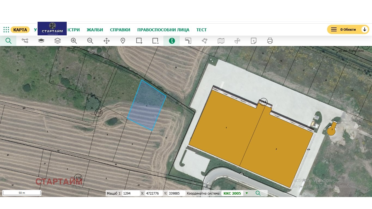Open the folded map icon tool
The width and height of the screenshot is (372, 209).
pos(221,41)
